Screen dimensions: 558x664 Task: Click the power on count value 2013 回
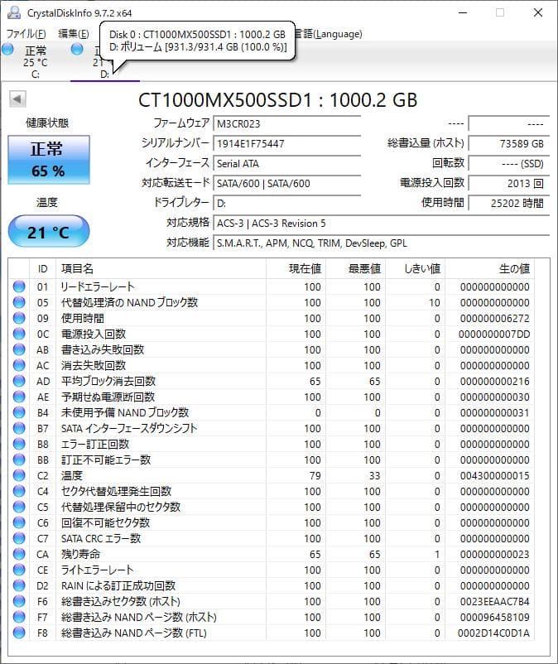(x=509, y=183)
